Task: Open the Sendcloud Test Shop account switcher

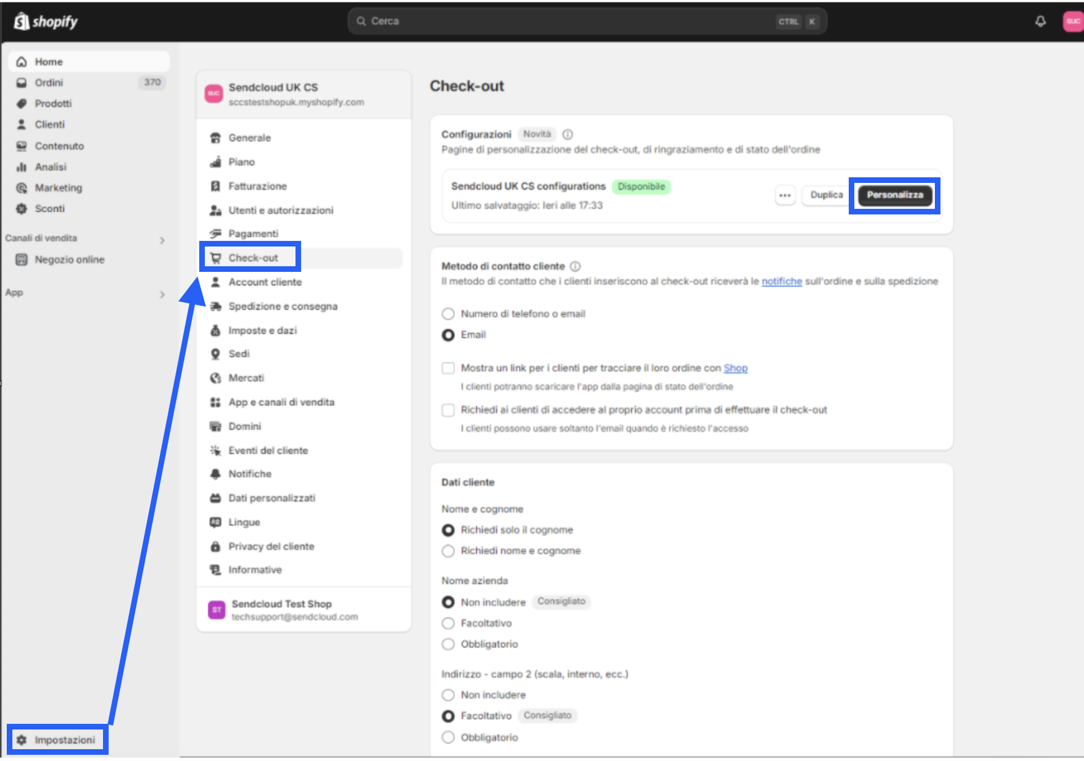Action: coord(303,610)
